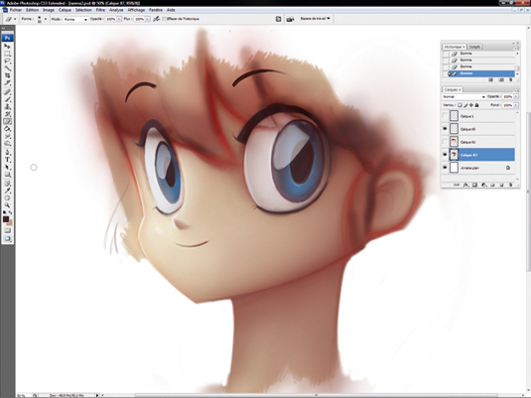Open the Espace de travail dropdown
The width and height of the screenshot is (531, 398).
tap(316, 18)
